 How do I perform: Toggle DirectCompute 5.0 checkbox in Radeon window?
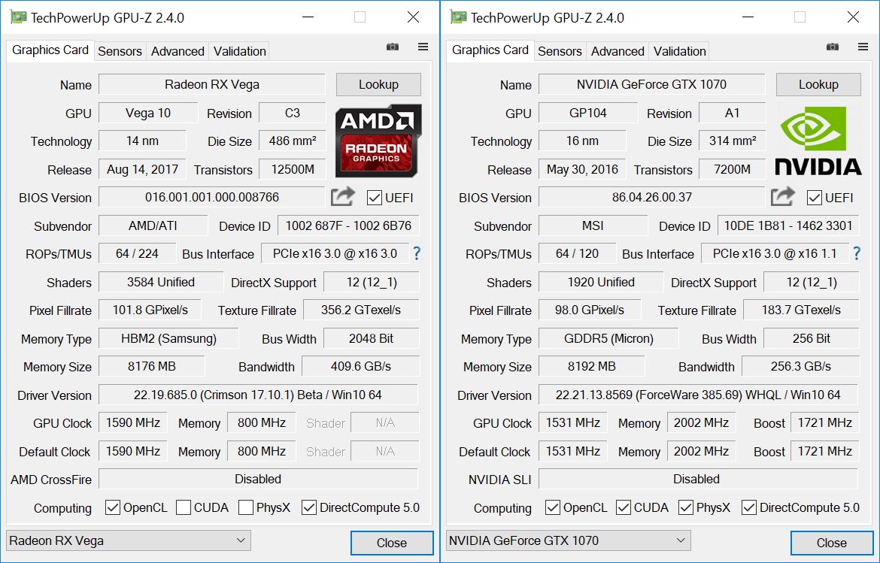coord(308,507)
